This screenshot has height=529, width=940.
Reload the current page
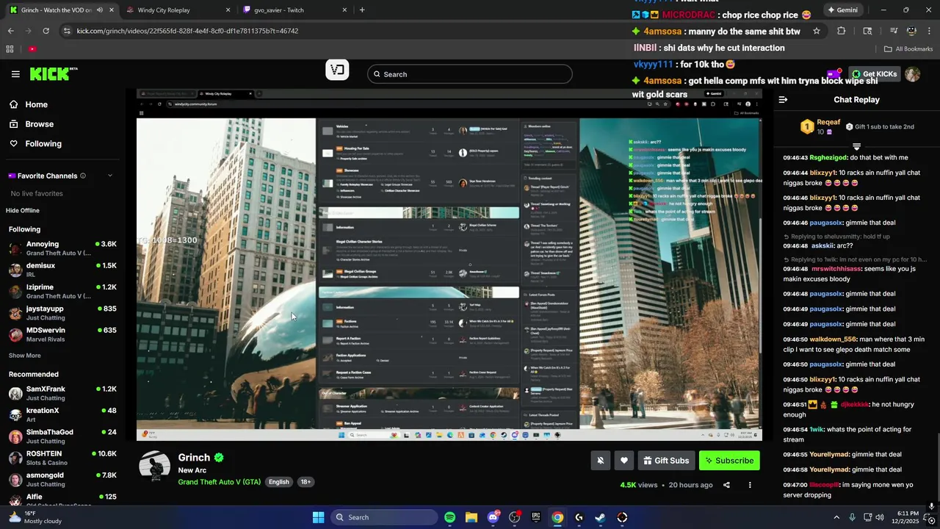[x=46, y=31]
